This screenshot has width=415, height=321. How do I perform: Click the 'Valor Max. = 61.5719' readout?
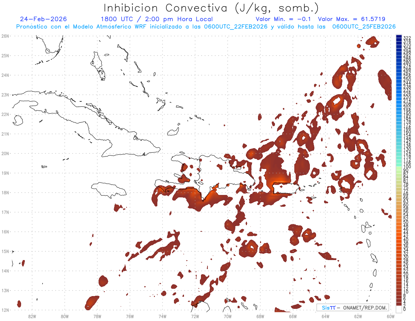(352, 19)
